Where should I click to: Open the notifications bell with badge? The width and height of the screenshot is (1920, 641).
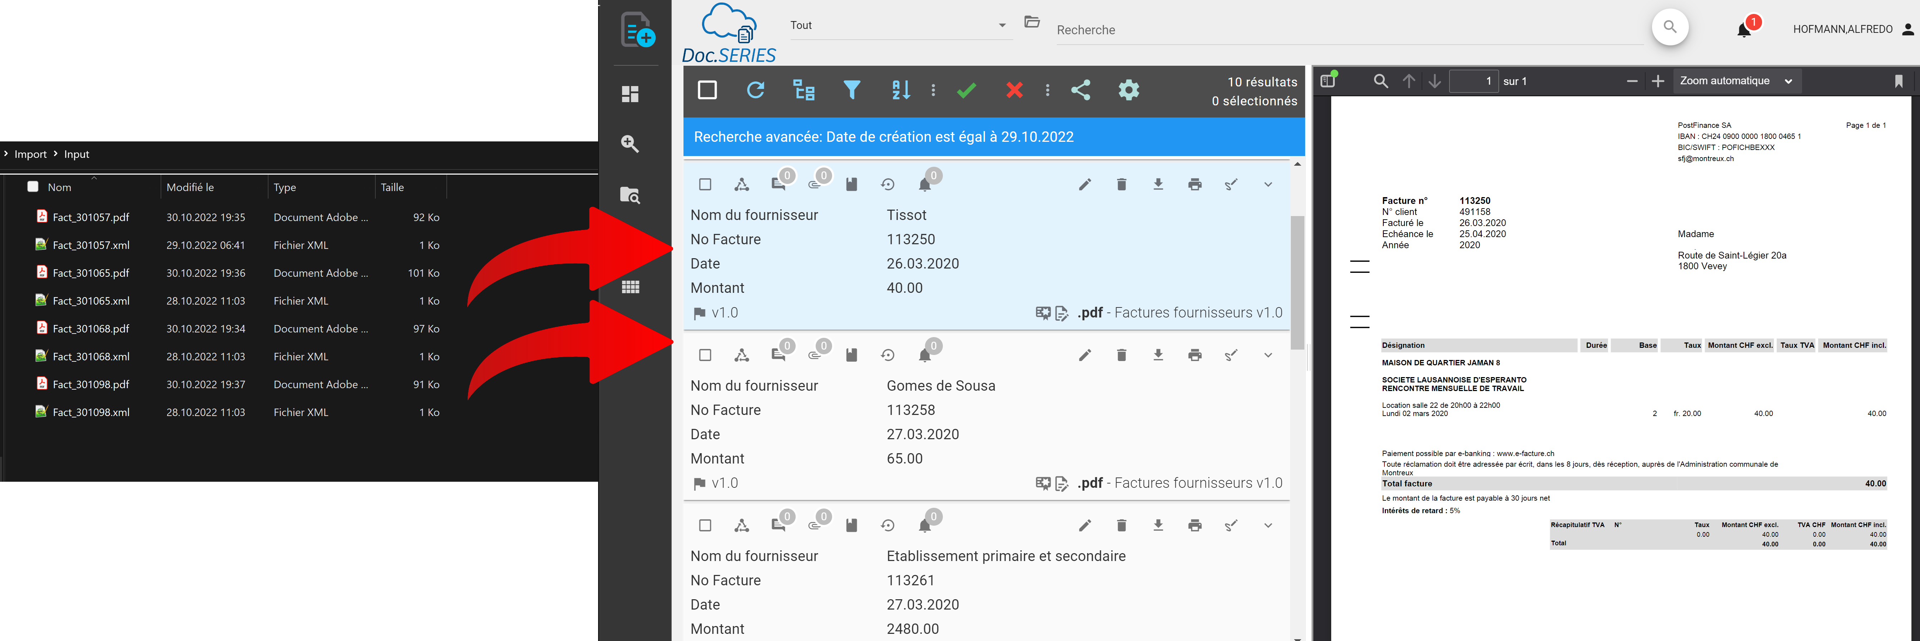point(1744,30)
